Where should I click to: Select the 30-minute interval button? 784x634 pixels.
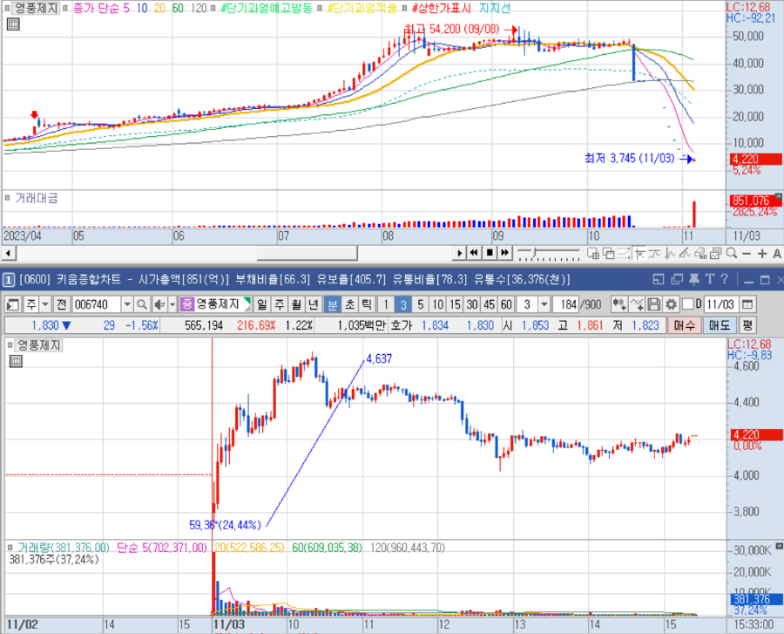click(x=472, y=304)
